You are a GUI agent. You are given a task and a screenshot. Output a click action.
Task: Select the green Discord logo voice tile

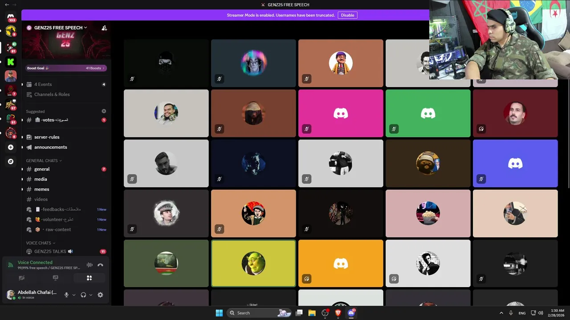pos(428,113)
